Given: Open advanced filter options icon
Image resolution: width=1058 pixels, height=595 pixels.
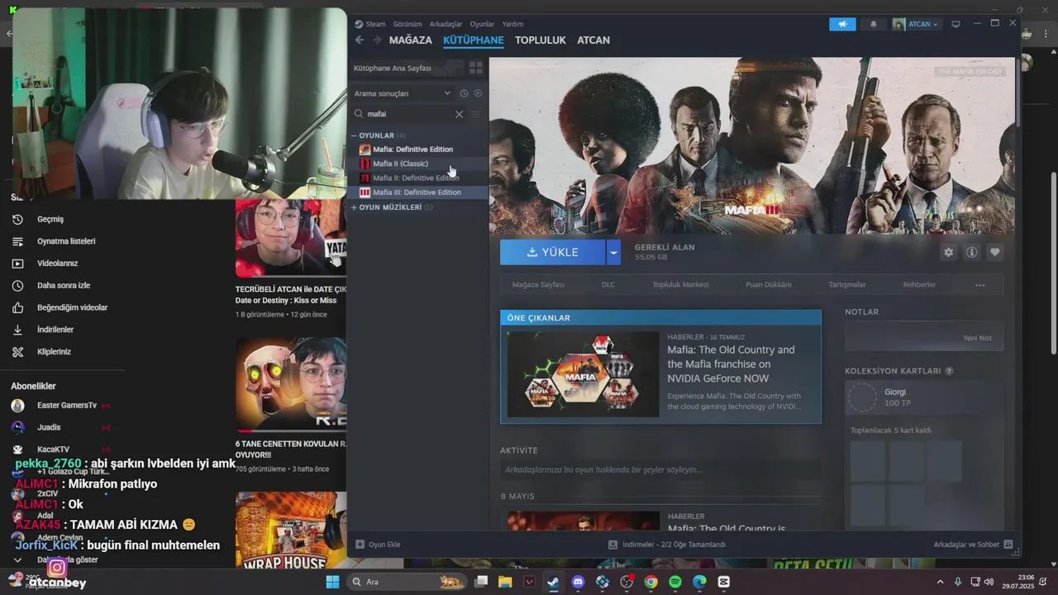Looking at the screenshot, I should click(x=476, y=114).
